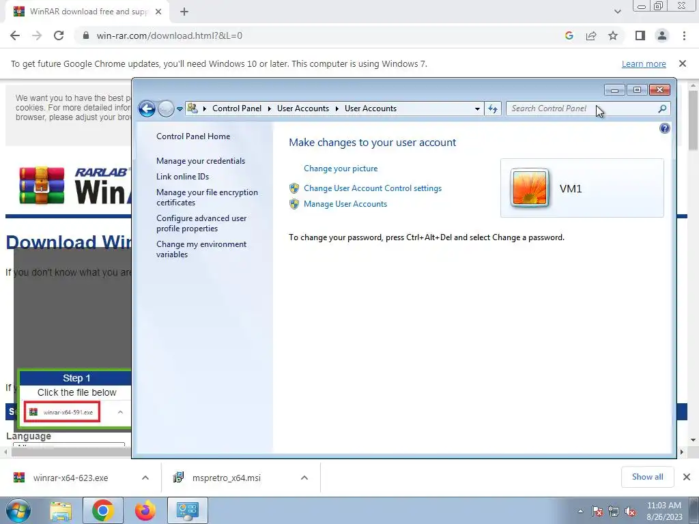This screenshot has height=524, width=699.
Task: Open Configure advanced user profile properties
Action: pos(201,223)
